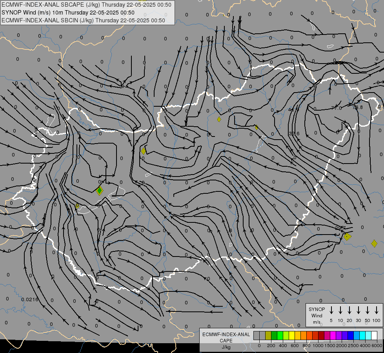Click the wind arrow above the 100 label
This screenshot has width=384, height=353.
[x=377, y=310]
